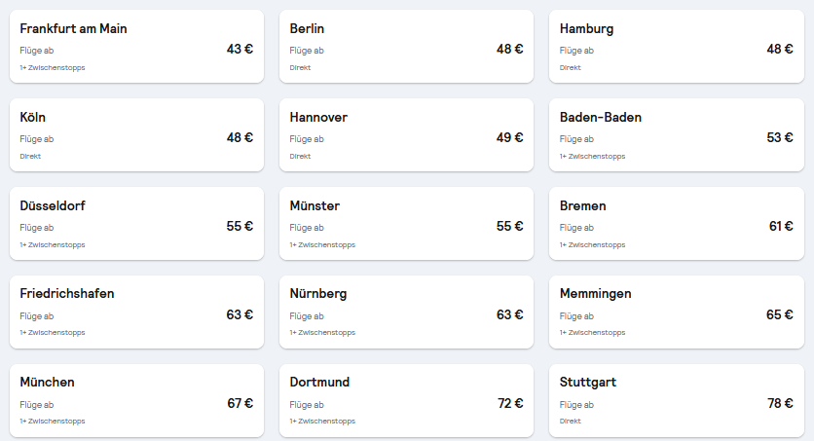The height and width of the screenshot is (441, 814).
Task: Click the Stuttgart destination card
Action: coord(676,401)
